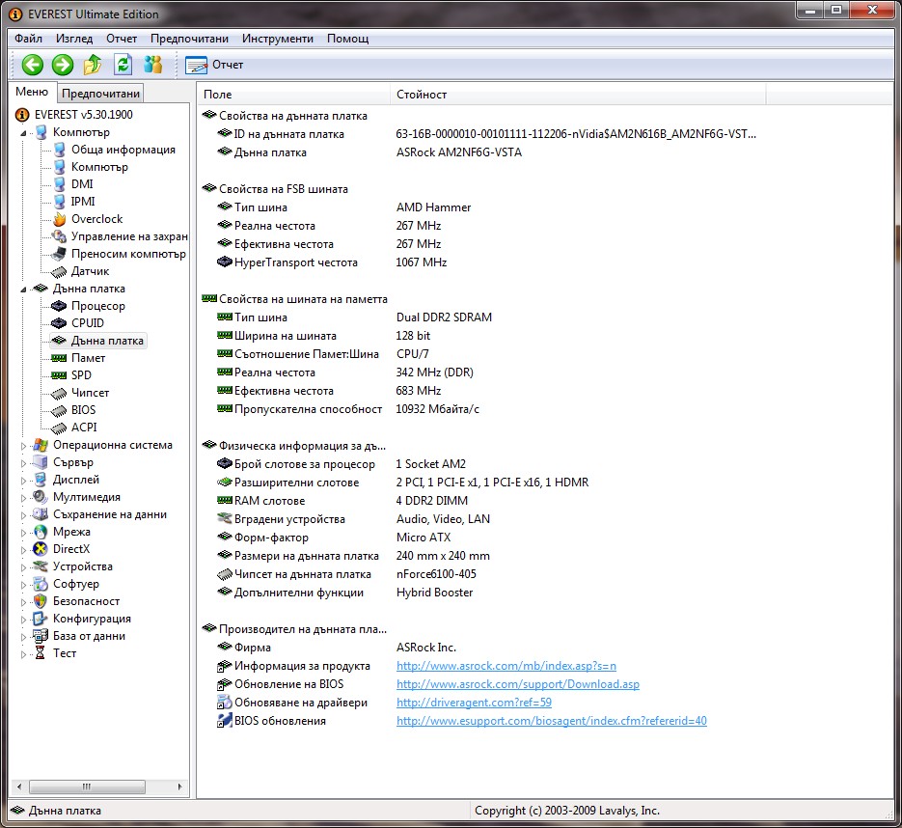
Task: Click the Процесор chip icon
Action: [x=59, y=306]
